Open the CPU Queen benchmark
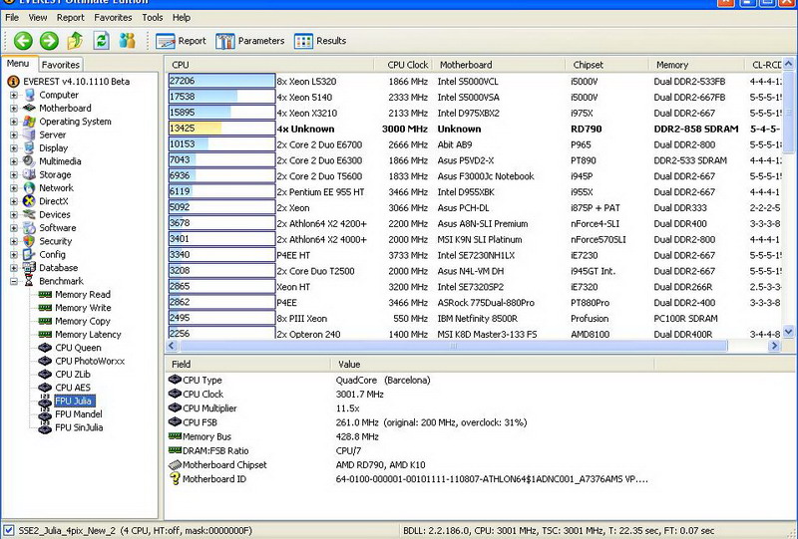Image resolution: width=798 pixels, height=539 pixels. pyautogui.click(x=78, y=348)
